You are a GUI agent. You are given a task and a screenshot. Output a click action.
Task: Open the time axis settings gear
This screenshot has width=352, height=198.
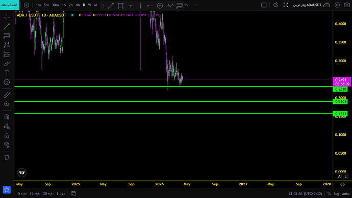tap(342, 184)
